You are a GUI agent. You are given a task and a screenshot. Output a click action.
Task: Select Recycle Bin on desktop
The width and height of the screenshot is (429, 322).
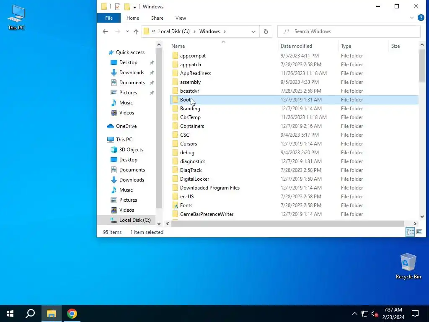pyautogui.click(x=408, y=266)
